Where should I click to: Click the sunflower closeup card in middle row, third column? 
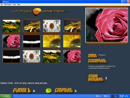[x=52, y=41]
